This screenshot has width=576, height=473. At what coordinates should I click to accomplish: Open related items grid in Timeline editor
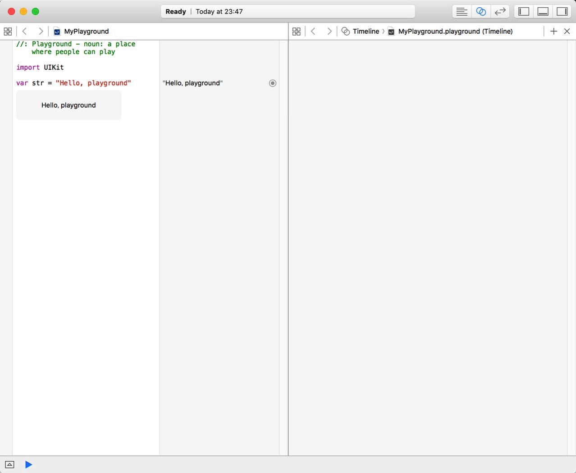296,32
